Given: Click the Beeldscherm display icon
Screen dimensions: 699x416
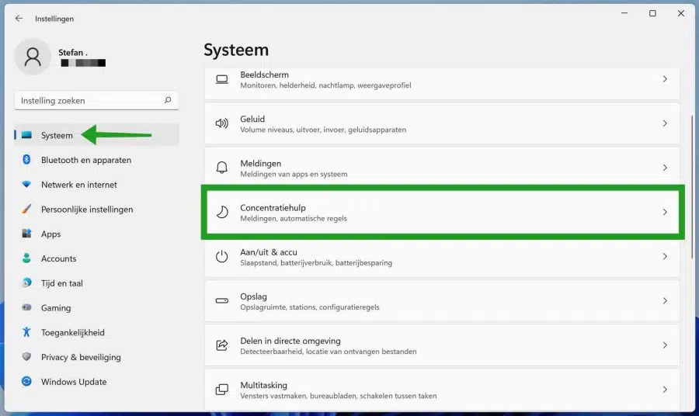Looking at the screenshot, I should click(x=222, y=79).
